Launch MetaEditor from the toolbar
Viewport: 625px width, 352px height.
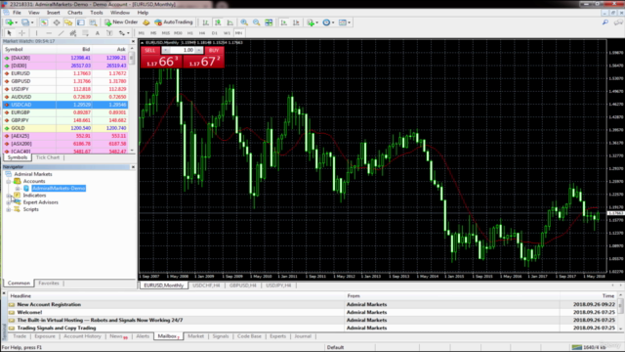pyautogui.click(x=146, y=22)
